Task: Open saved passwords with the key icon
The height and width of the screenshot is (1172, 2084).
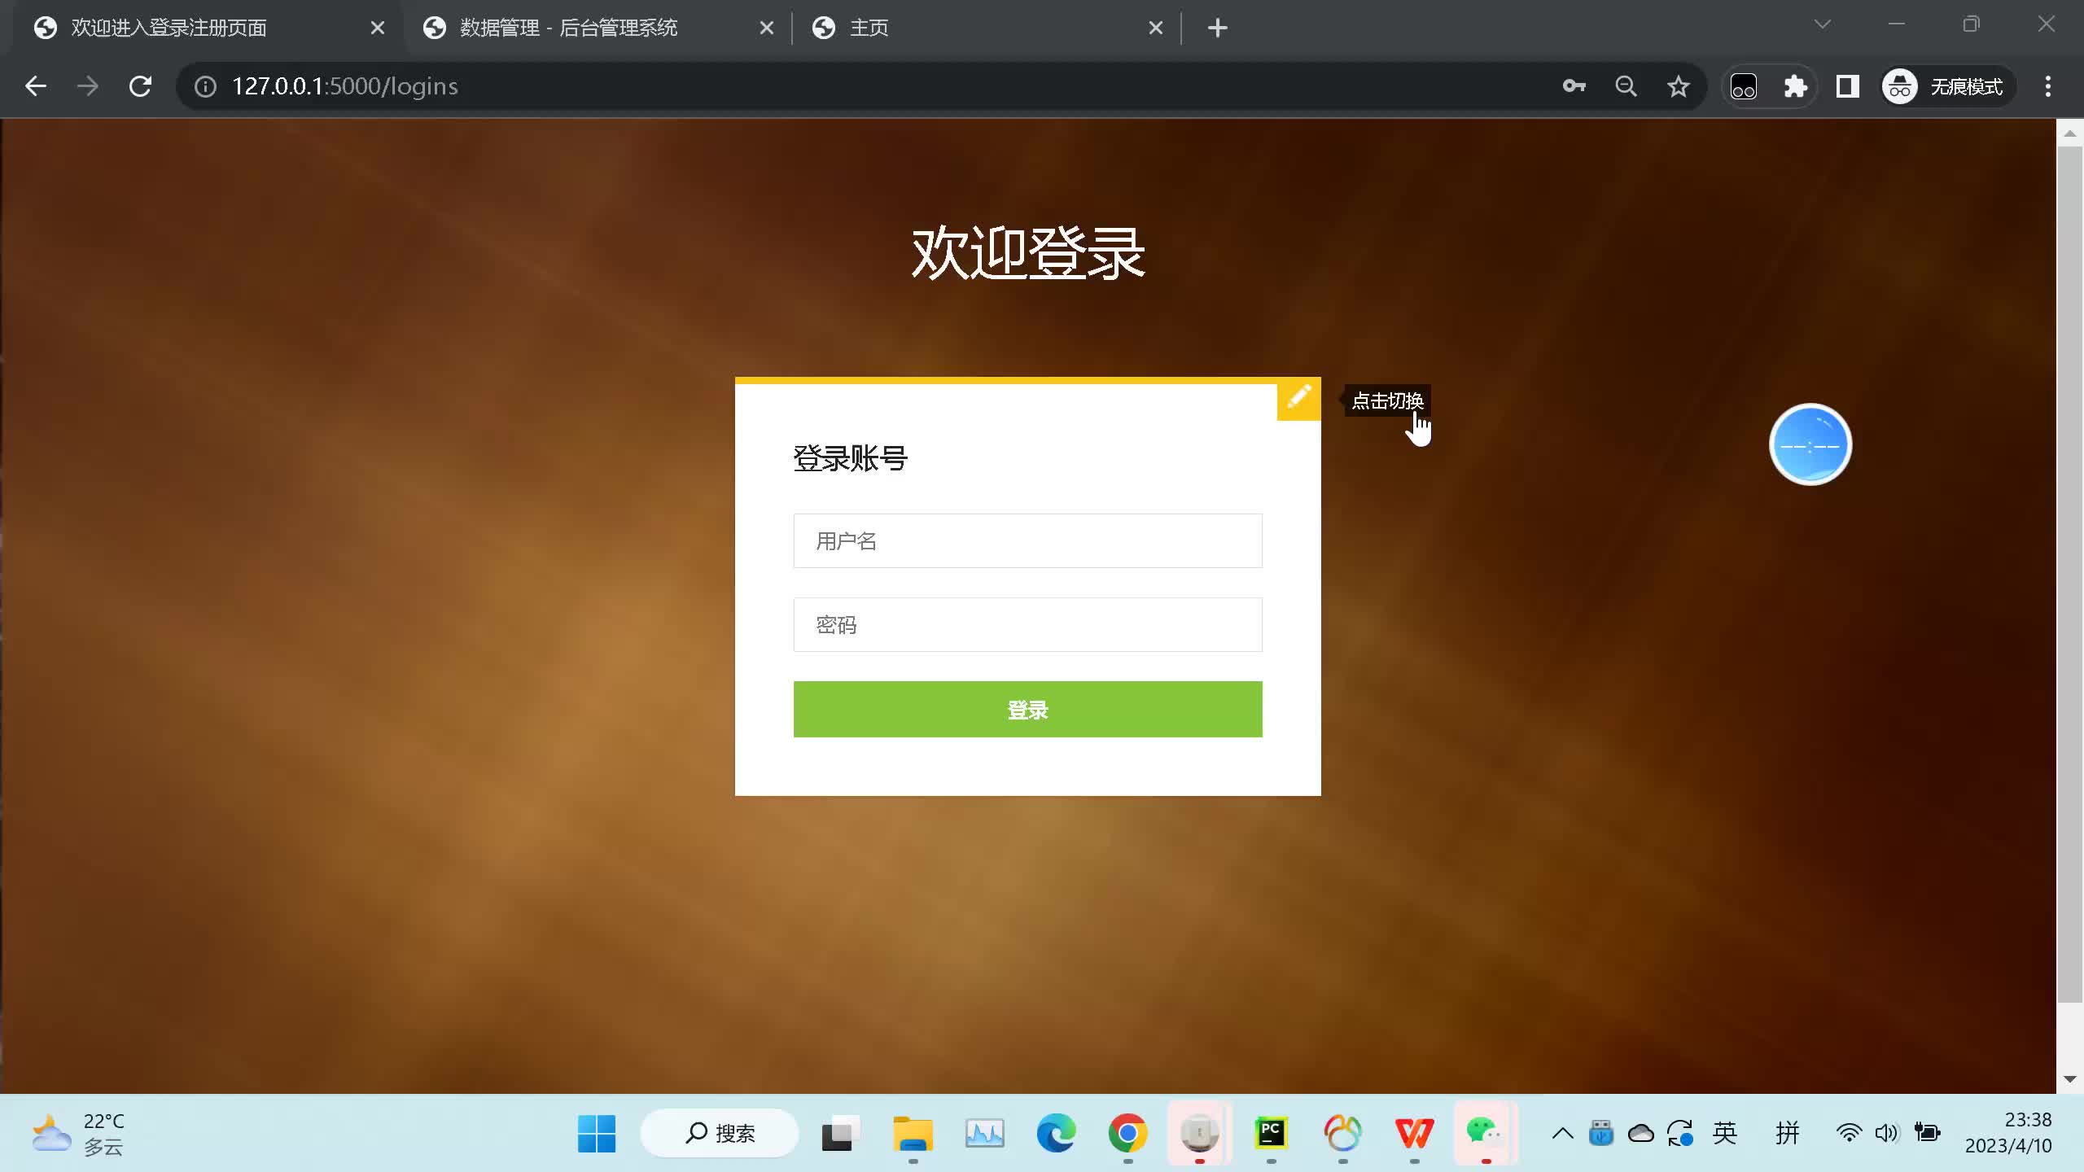Action: [x=1574, y=85]
